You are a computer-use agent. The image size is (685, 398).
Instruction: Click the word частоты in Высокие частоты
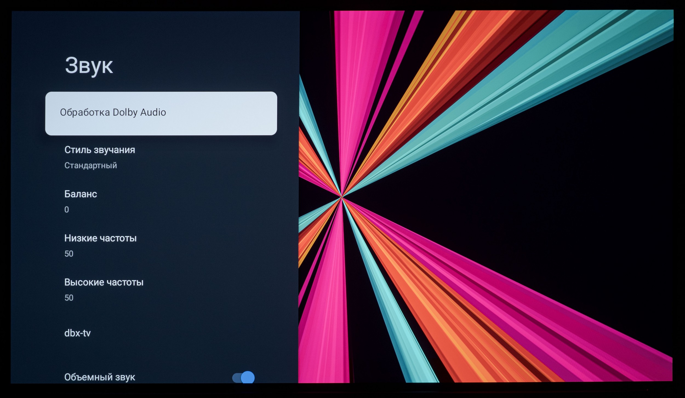[x=125, y=282]
